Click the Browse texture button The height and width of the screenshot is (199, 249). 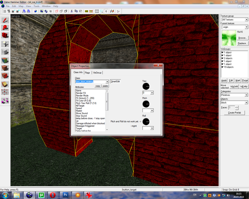click(x=242, y=38)
